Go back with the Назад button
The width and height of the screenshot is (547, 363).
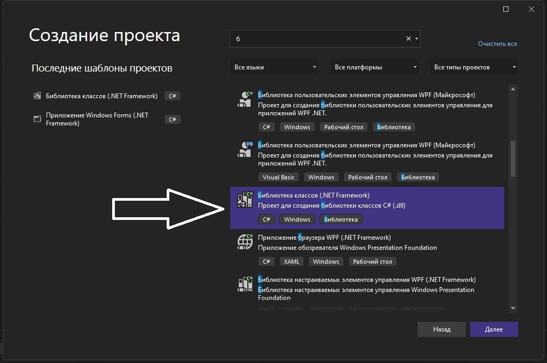pyautogui.click(x=442, y=329)
